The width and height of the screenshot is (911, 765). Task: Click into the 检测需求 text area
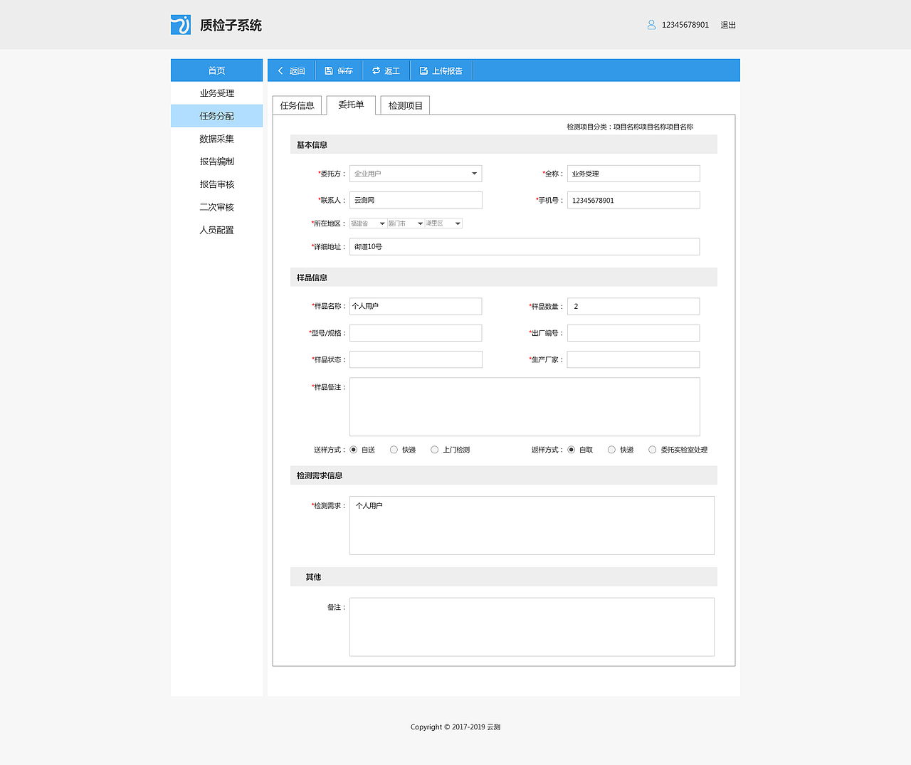[532, 525]
